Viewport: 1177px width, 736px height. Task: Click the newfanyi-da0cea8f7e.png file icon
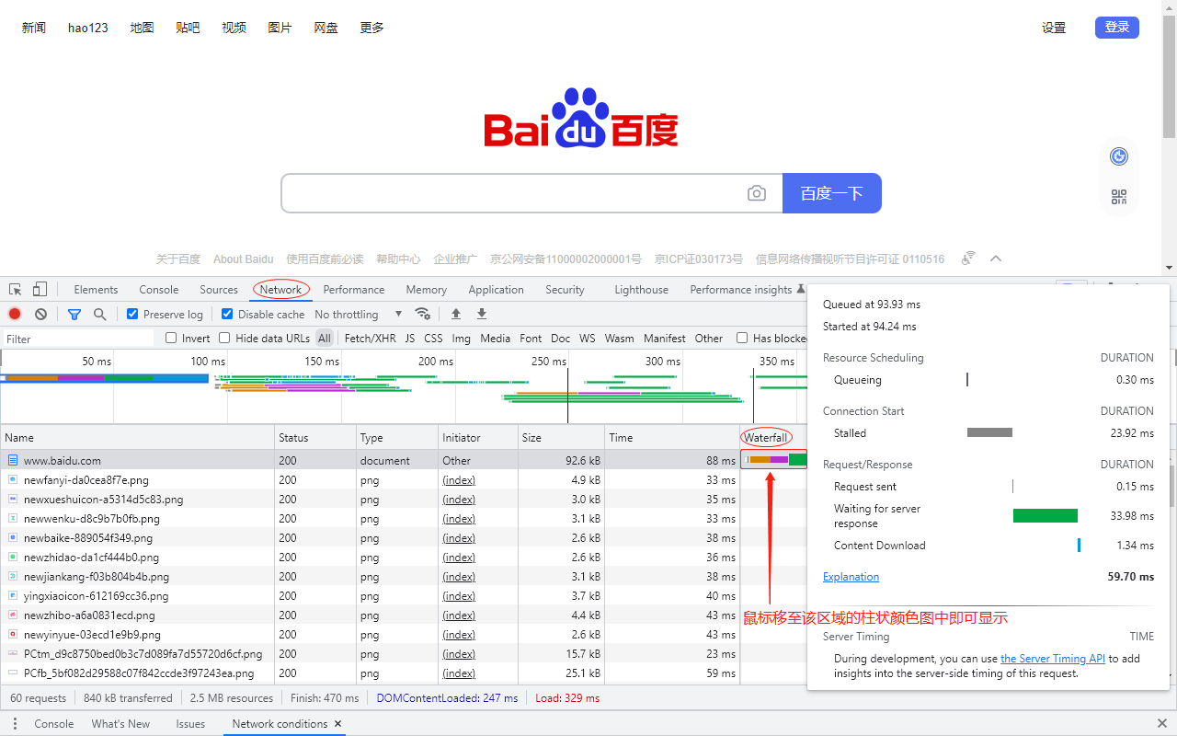pyautogui.click(x=13, y=479)
